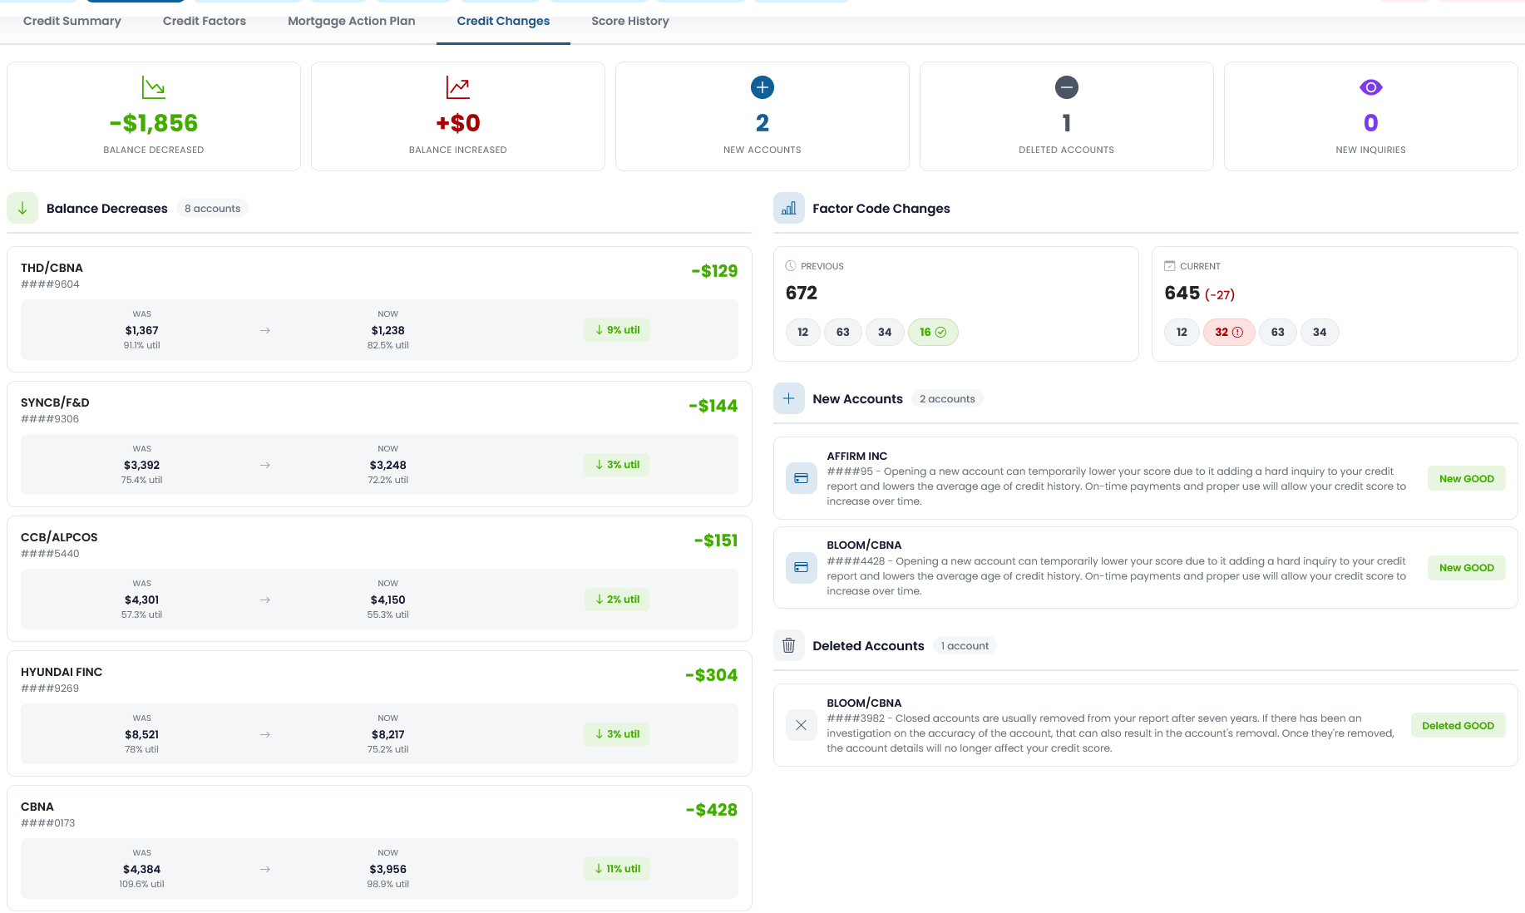Click the plus icon on New Accounts card
Image resolution: width=1525 pixels, height=913 pixels.
pos(761,86)
